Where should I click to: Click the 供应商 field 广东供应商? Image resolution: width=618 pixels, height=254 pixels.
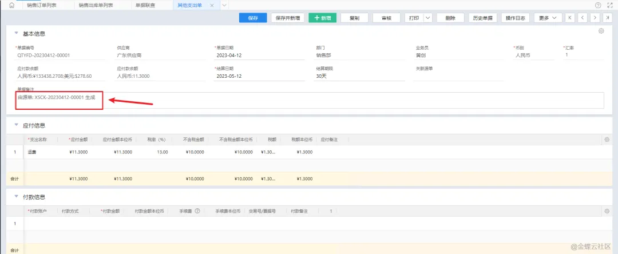(161, 55)
